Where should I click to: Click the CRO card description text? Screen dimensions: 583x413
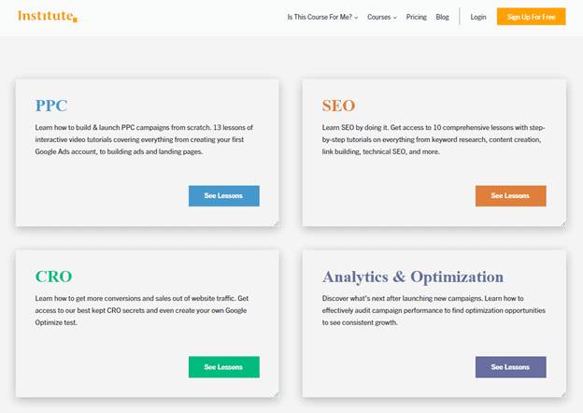(142, 310)
